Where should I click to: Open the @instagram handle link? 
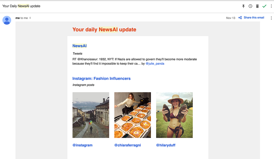[82, 145]
